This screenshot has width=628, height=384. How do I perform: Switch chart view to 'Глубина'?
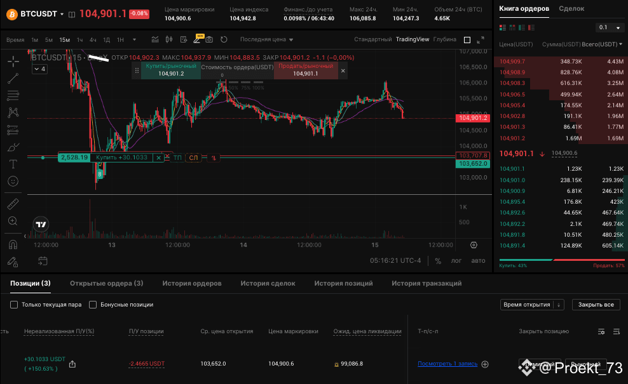pos(444,39)
